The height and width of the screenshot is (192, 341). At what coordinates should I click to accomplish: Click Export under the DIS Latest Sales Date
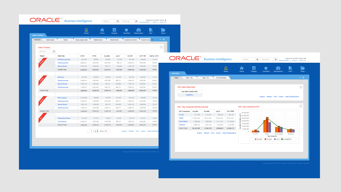pos(281,97)
